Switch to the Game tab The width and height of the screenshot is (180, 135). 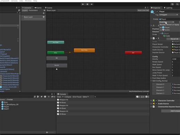(38, 8)
